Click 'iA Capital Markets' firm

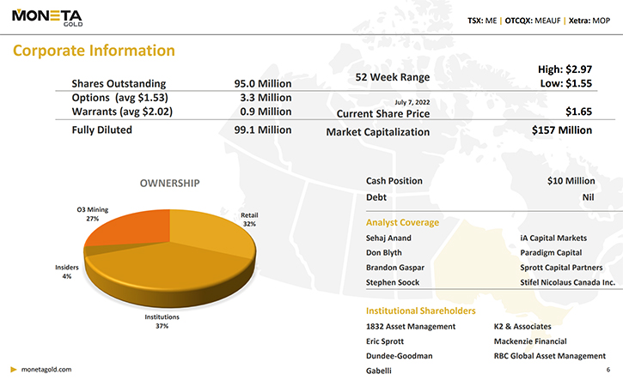click(553, 238)
